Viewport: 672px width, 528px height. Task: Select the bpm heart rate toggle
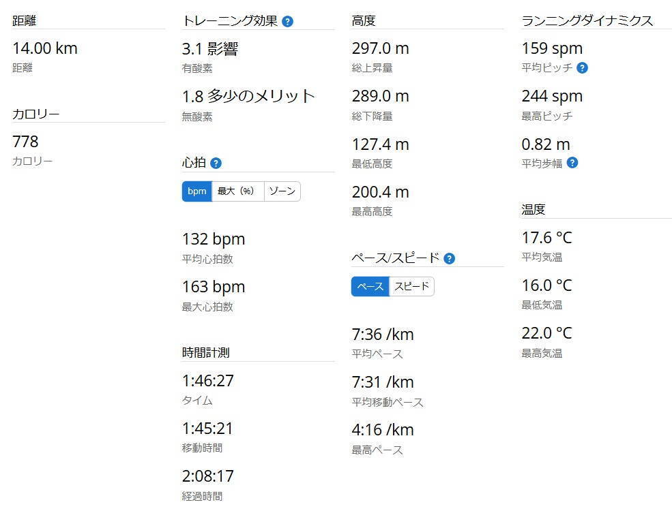point(196,191)
